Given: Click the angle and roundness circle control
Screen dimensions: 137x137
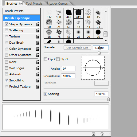Looking at the screenshot, I should pos(93,68).
